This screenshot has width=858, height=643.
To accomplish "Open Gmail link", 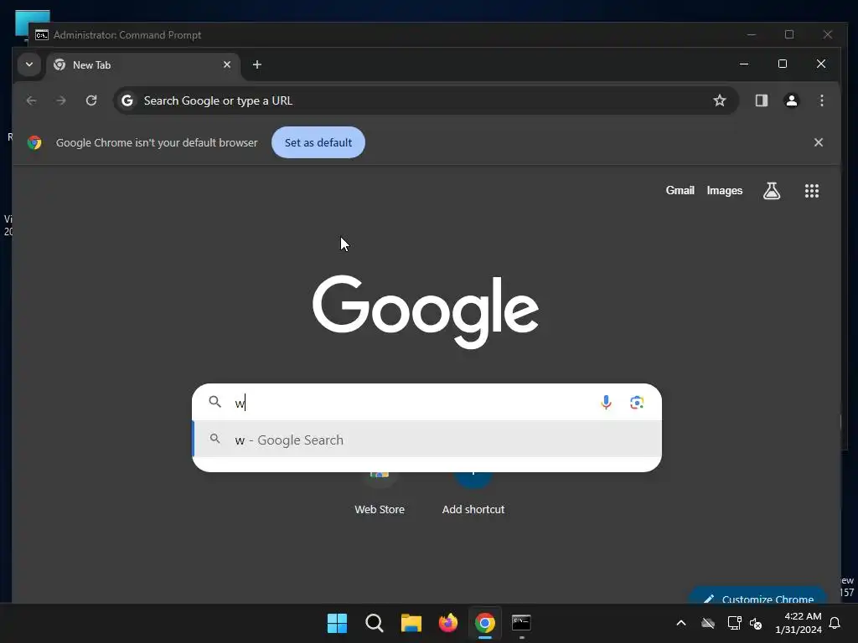I will tap(680, 190).
